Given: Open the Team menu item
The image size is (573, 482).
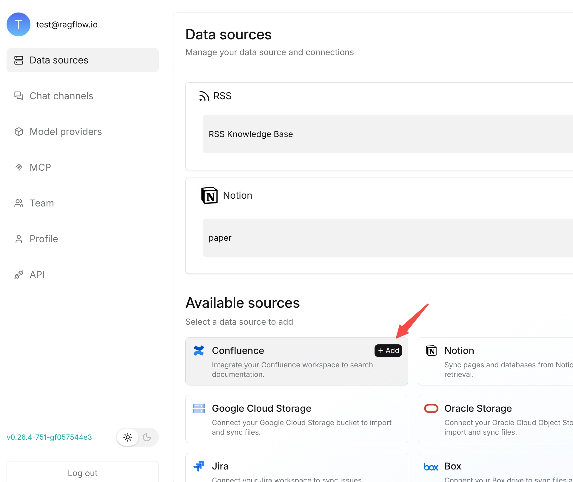Looking at the screenshot, I should 83,203.
